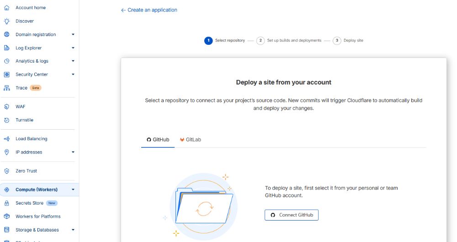The width and height of the screenshot is (457, 242).
Task: Click the Log Explorer icon
Action: tap(6, 48)
